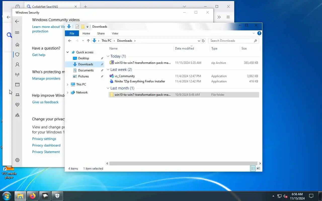Open Privacy Statement link
Image resolution: width=322 pixels, height=201 pixels.
click(x=46, y=152)
